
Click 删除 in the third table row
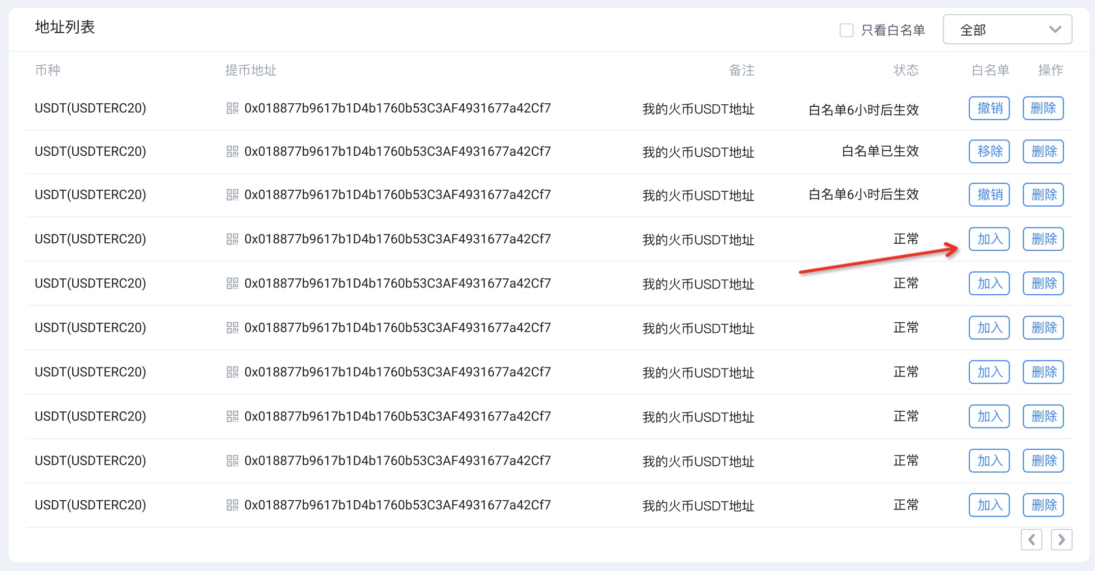pos(1043,194)
